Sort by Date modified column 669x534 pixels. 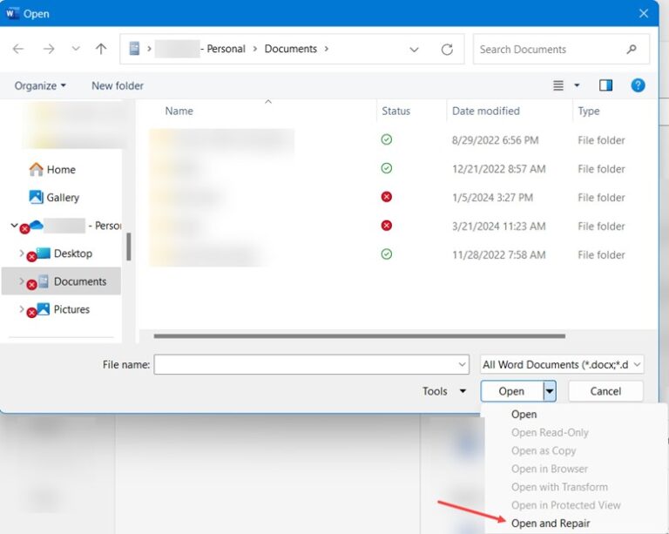click(x=486, y=111)
